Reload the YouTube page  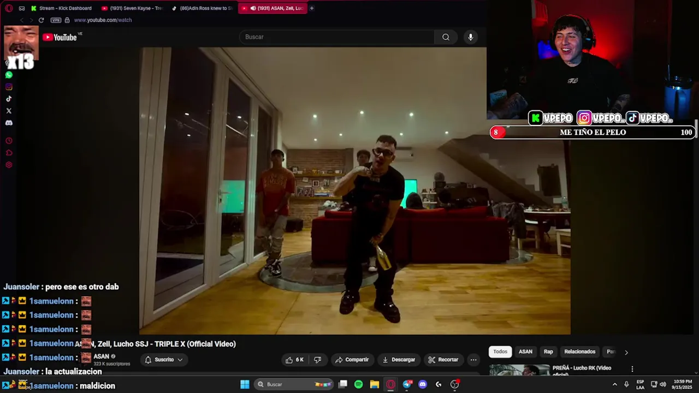[41, 20]
